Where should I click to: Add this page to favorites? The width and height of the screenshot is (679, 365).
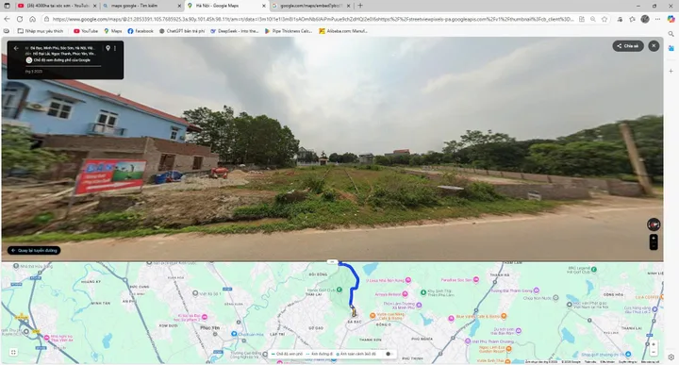click(x=604, y=19)
